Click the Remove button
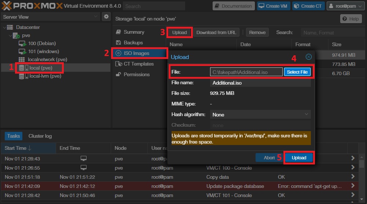 pyautogui.click(x=257, y=33)
